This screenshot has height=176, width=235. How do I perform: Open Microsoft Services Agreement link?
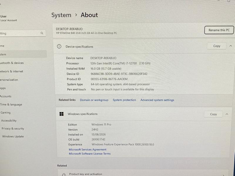pyautogui.click(x=88, y=149)
